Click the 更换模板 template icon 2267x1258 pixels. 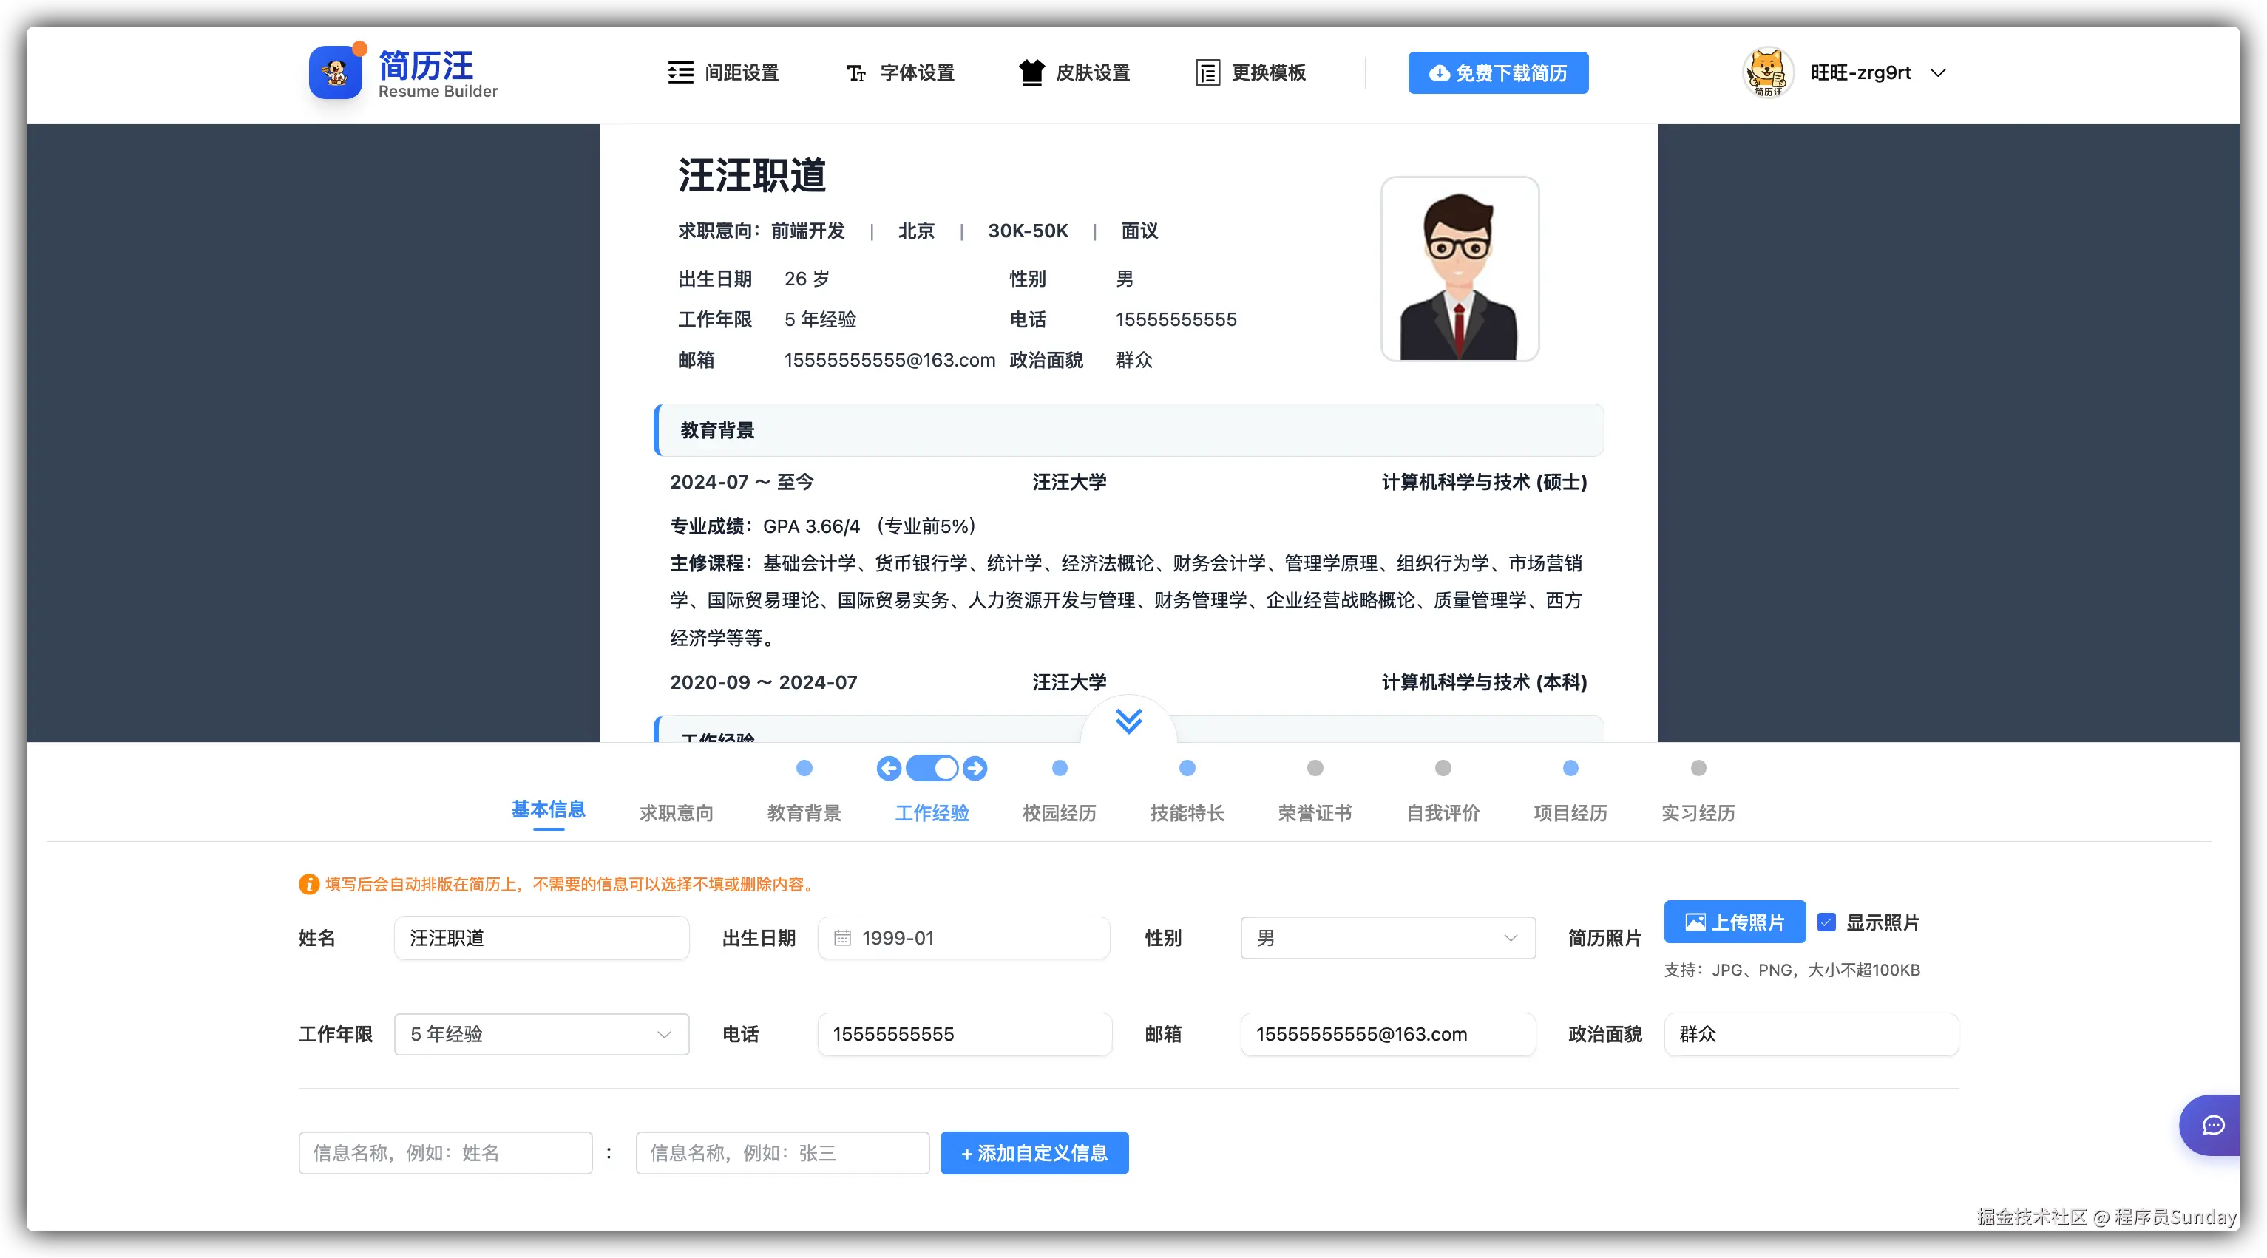[1207, 73]
